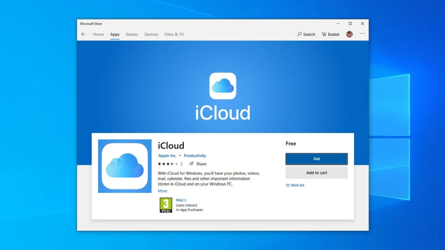Add iCloud to Wish list
The width and height of the screenshot is (445, 250).
[295, 185]
